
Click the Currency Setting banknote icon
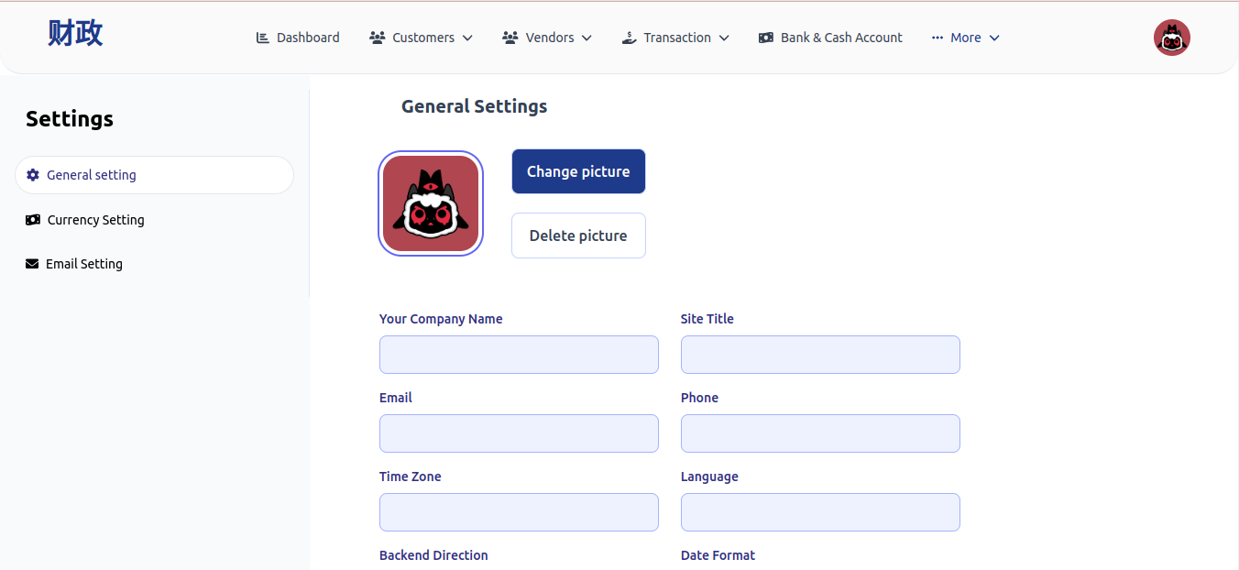[x=33, y=220]
